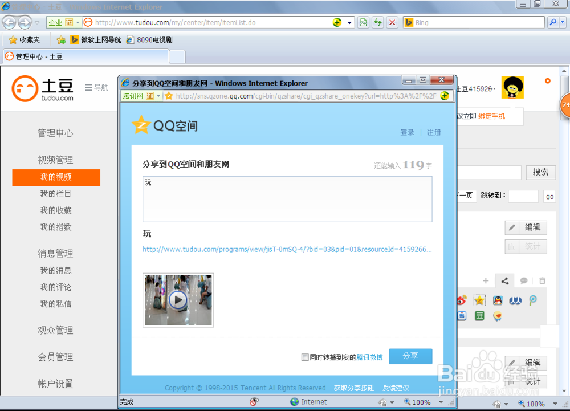This screenshot has width=570, height=411.
Task: Open popup zoom level 100% dropdown arrow
Action: (441, 402)
